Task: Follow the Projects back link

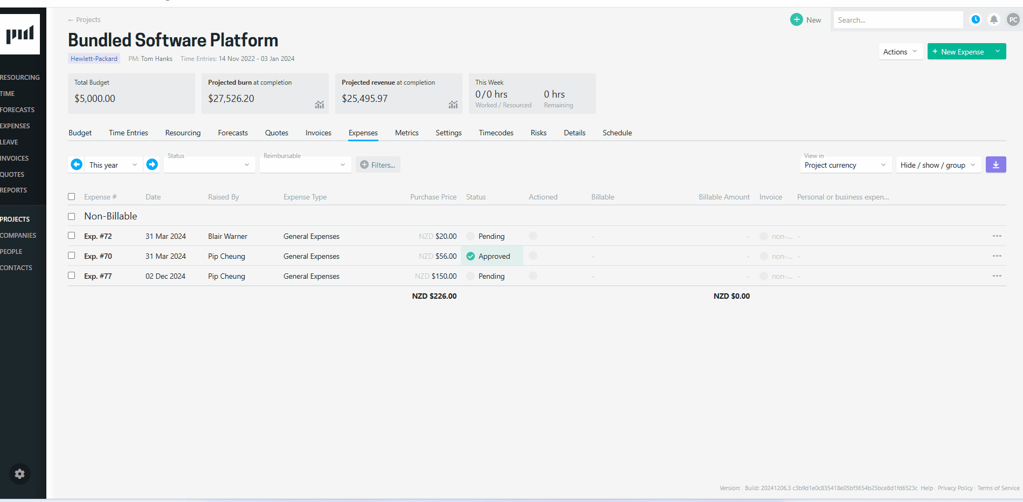Action: pos(84,19)
